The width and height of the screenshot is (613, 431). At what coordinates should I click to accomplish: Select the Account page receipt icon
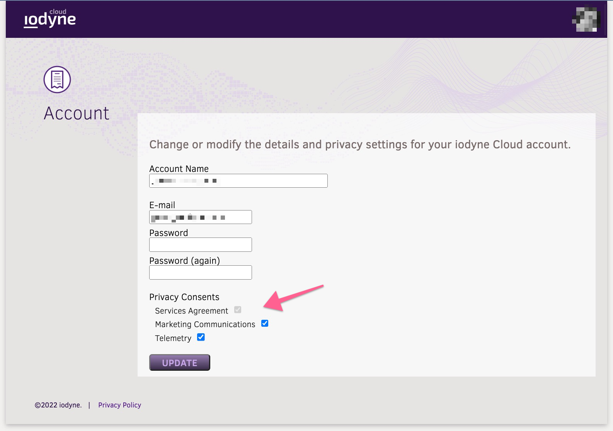57,80
